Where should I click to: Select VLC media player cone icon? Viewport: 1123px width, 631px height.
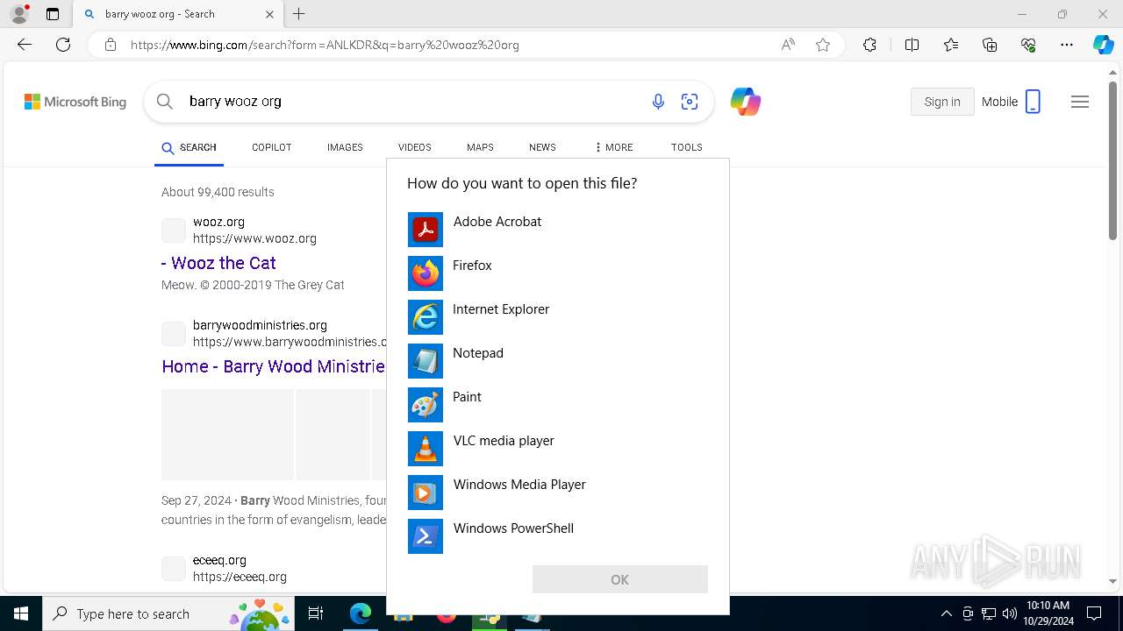click(426, 449)
